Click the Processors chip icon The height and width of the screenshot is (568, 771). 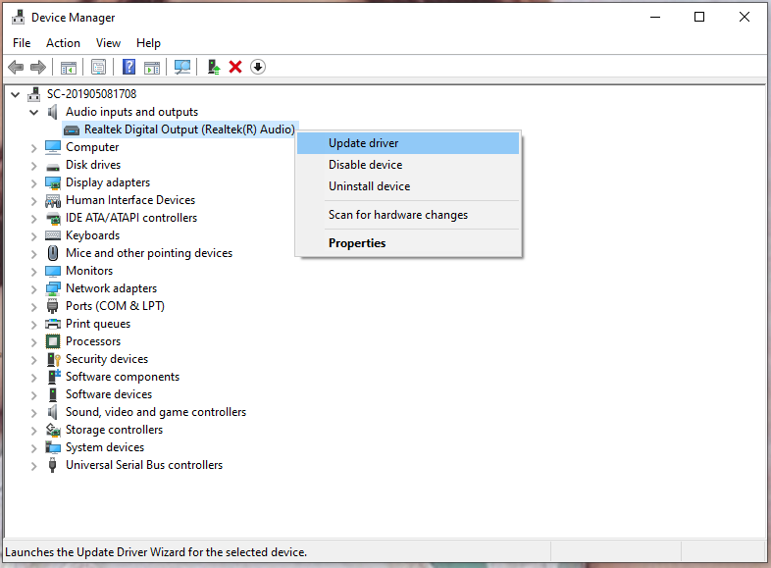coord(53,341)
